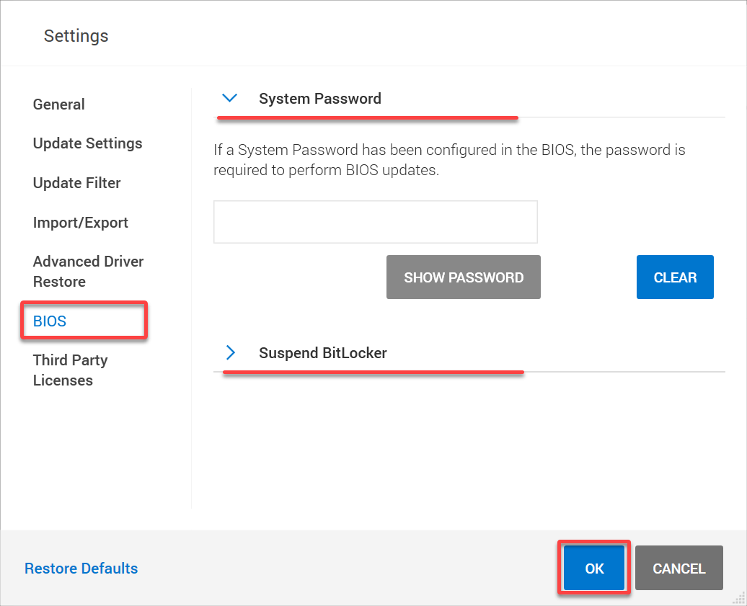This screenshot has width=747, height=606.
Task: Click the Settings dialog title
Action: pos(76,36)
